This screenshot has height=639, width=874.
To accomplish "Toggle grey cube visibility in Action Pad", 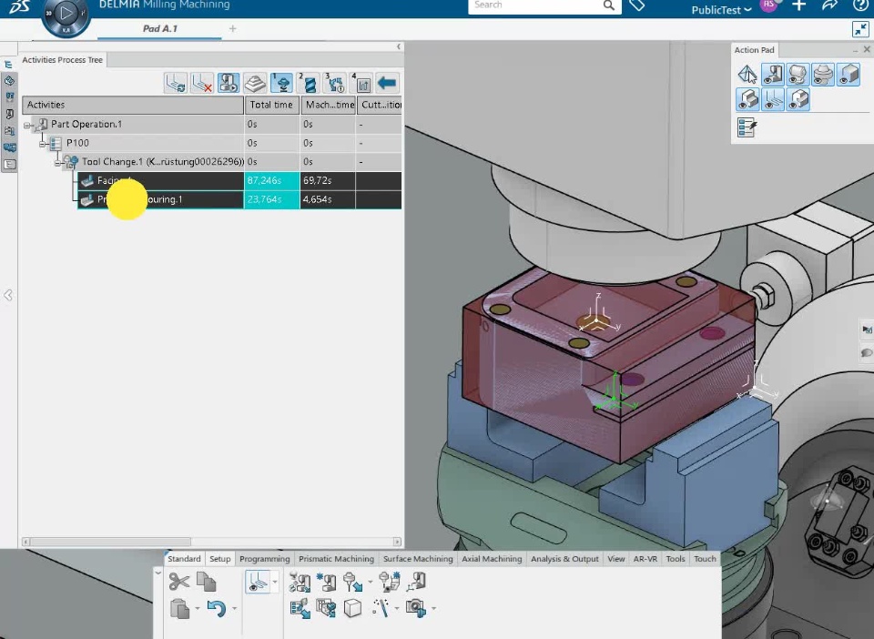I will point(848,74).
